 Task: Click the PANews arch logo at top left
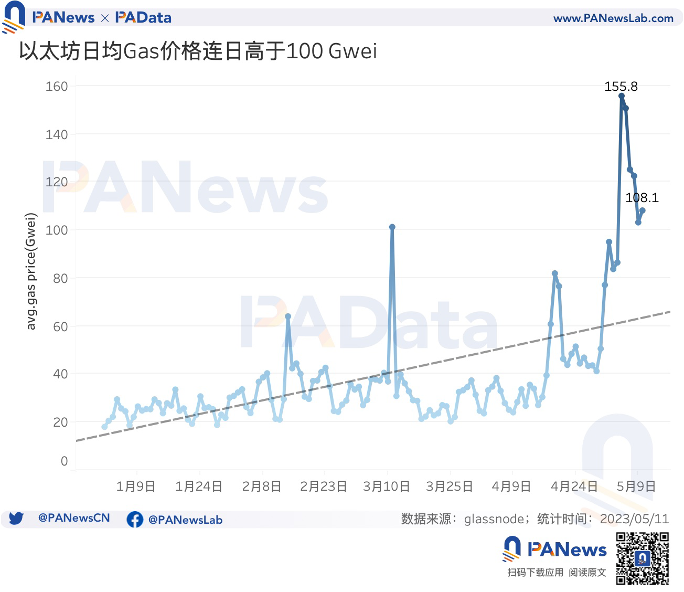(13, 16)
